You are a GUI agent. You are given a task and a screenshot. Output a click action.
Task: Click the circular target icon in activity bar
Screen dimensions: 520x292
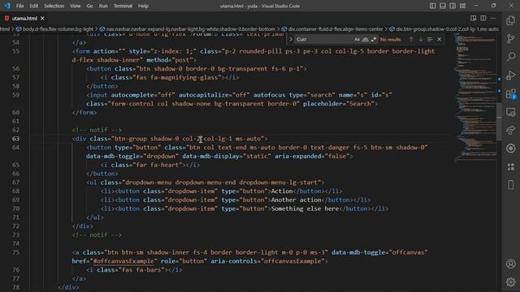[x=511, y=148]
